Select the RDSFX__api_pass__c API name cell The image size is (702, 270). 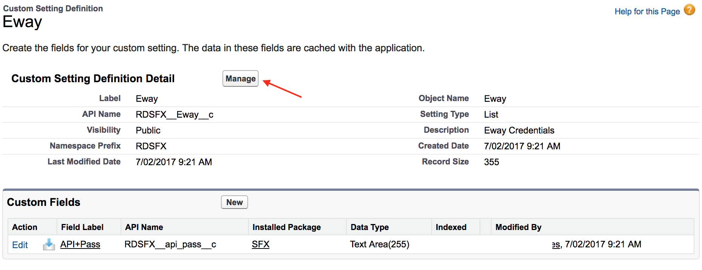coord(170,244)
